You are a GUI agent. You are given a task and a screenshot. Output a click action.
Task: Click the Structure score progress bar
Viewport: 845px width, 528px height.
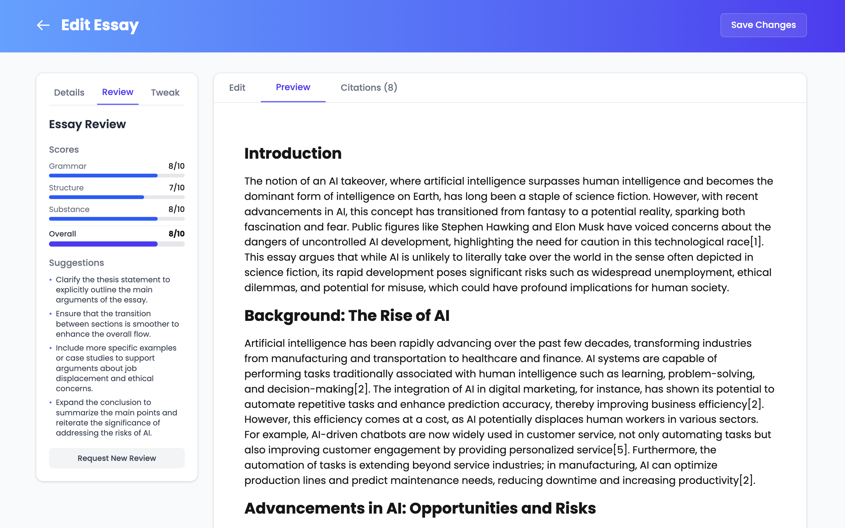pos(117,197)
